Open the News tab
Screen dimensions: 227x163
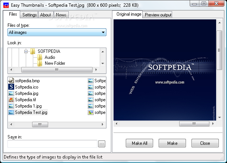[x=61, y=15]
